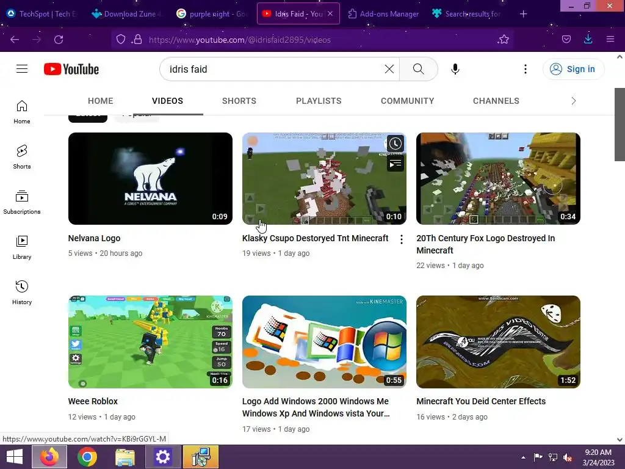Image resolution: width=625 pixels, height=469 pixels.
Task: Click the Nelvana Logo title link
Action: point(94,238)
